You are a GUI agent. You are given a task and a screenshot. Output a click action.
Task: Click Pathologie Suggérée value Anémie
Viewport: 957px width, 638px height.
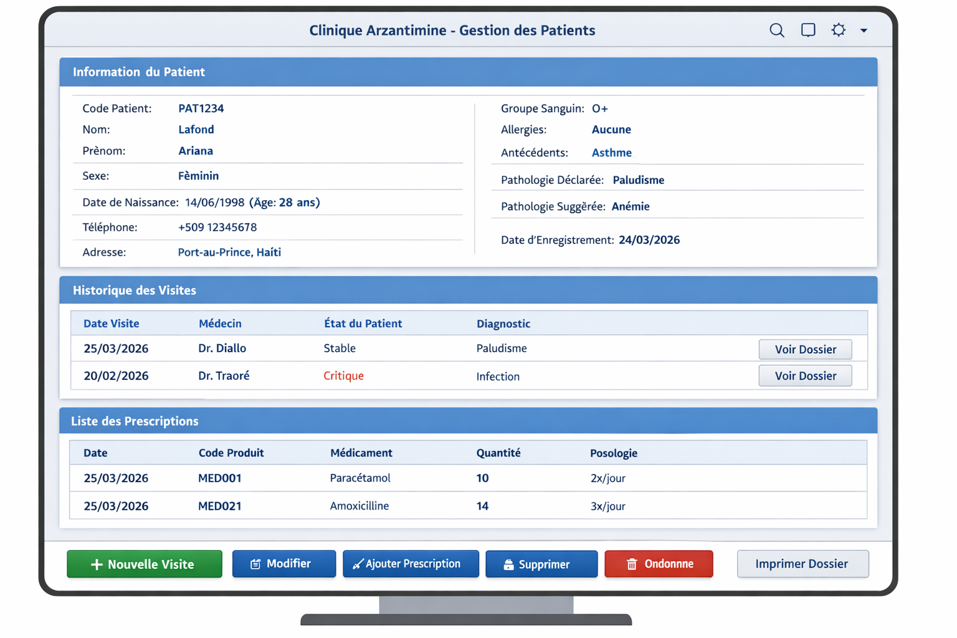[631, 206]
